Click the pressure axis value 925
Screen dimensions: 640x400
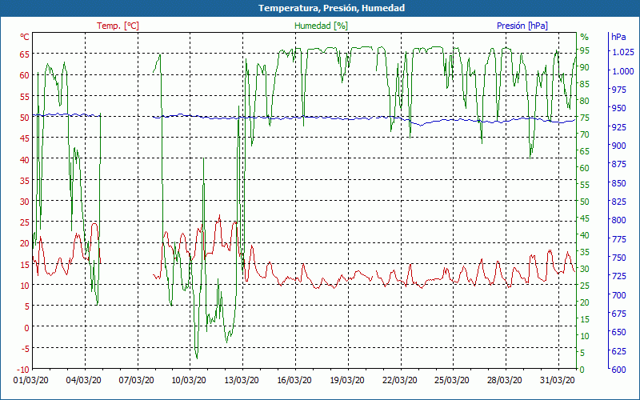(x=618, y=127)
